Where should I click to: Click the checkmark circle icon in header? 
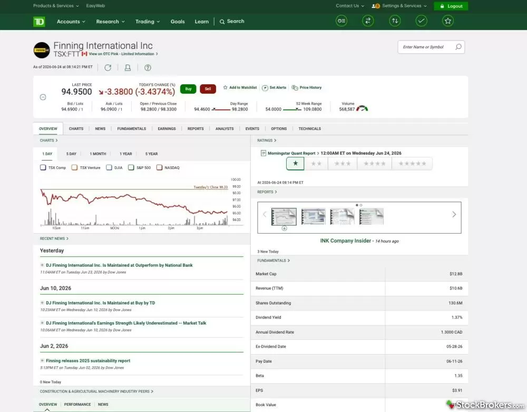[x=421, y=21]
